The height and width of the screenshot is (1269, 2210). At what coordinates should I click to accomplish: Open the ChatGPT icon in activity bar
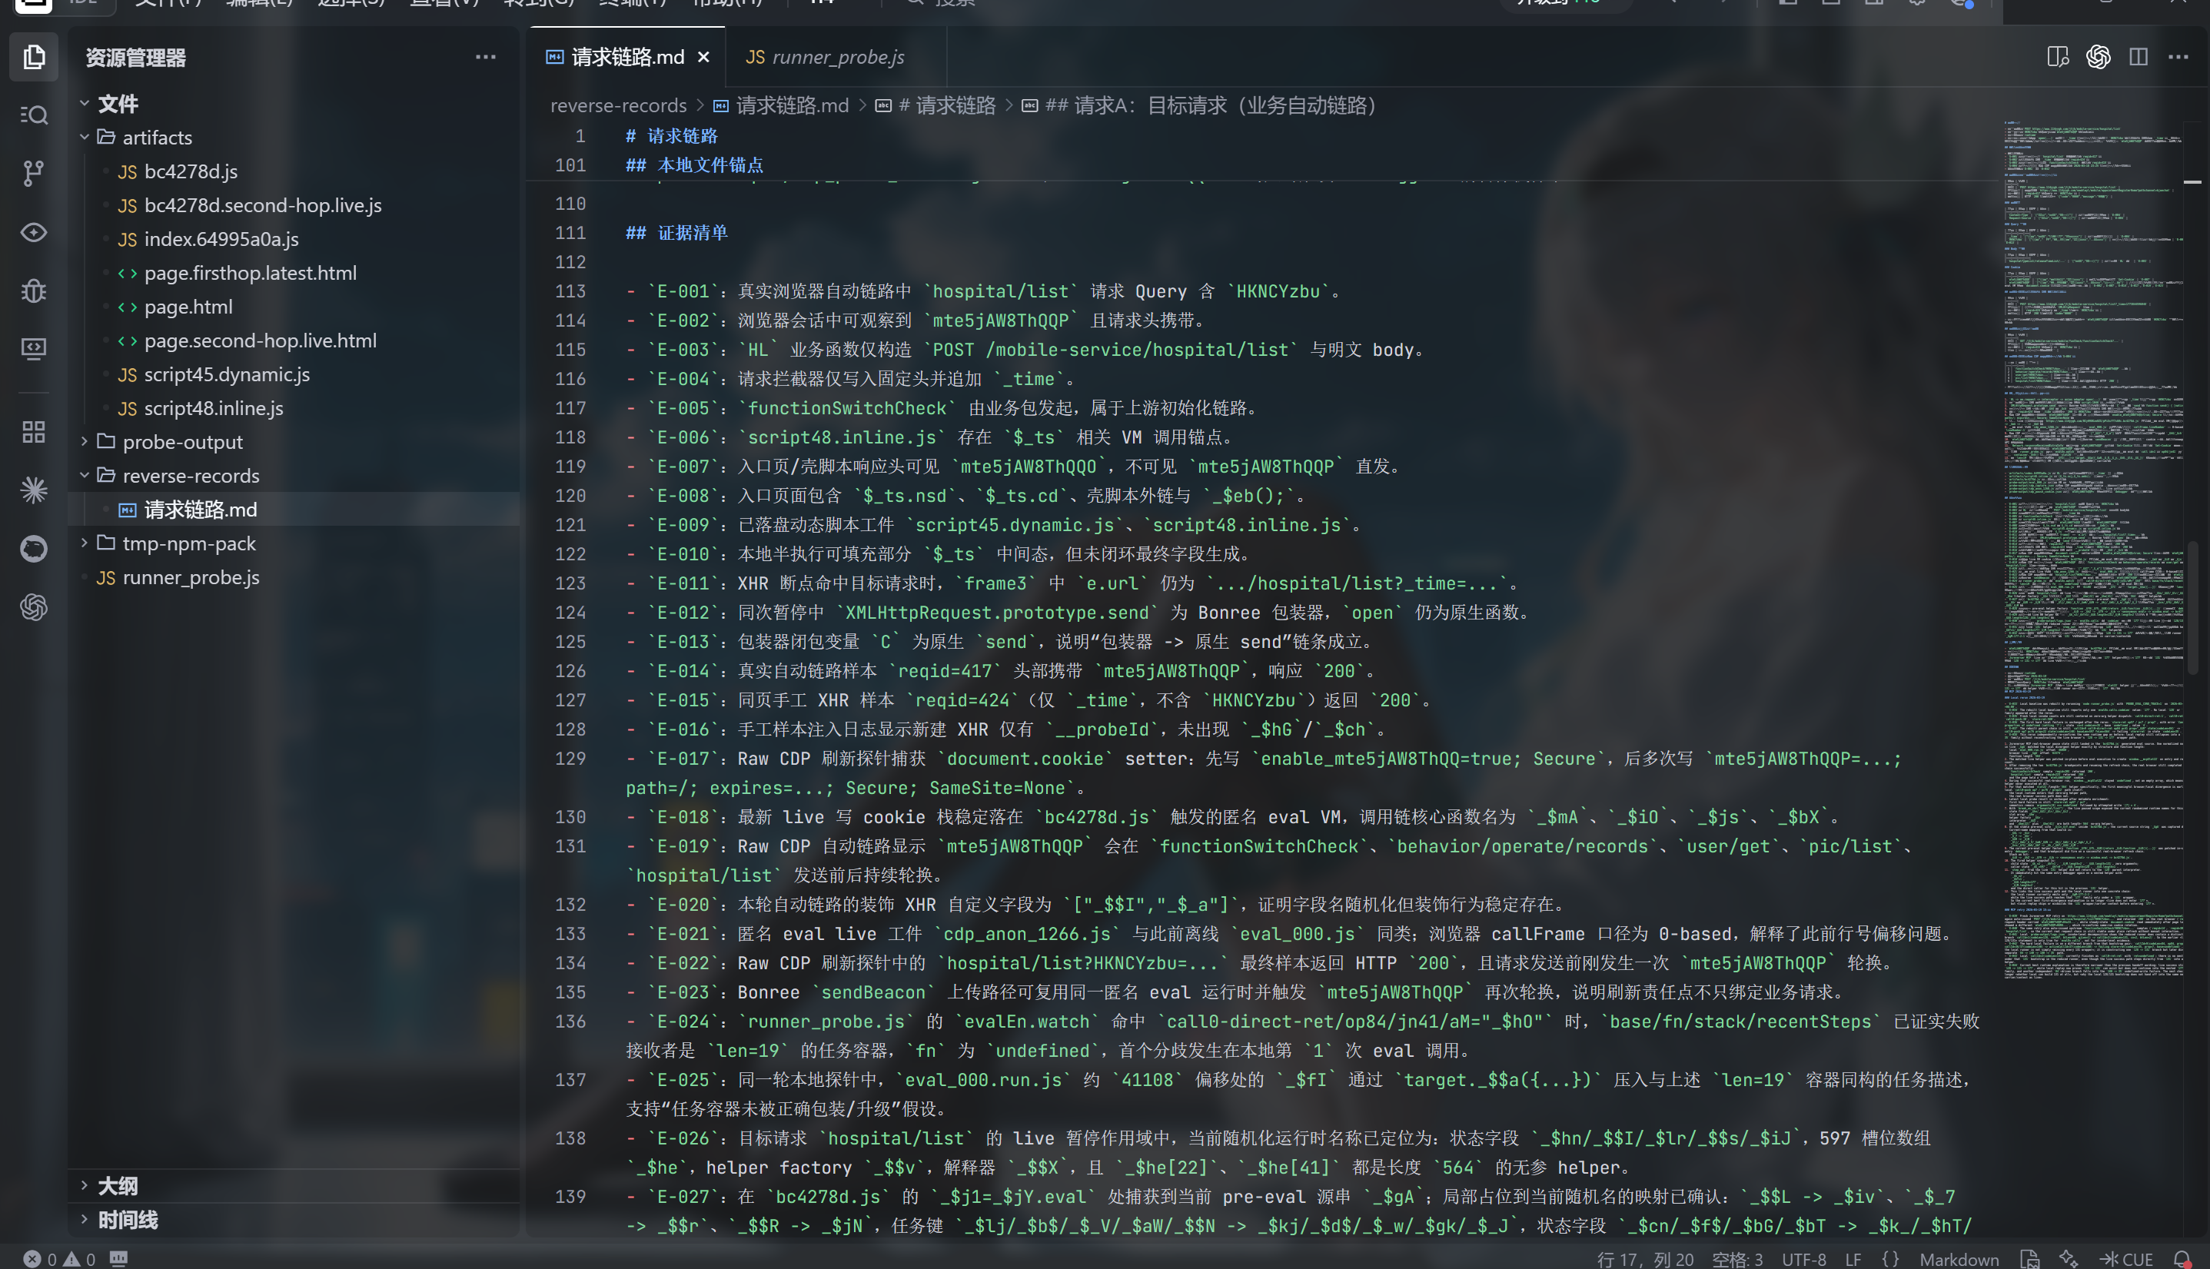click(x=34, y=606)
